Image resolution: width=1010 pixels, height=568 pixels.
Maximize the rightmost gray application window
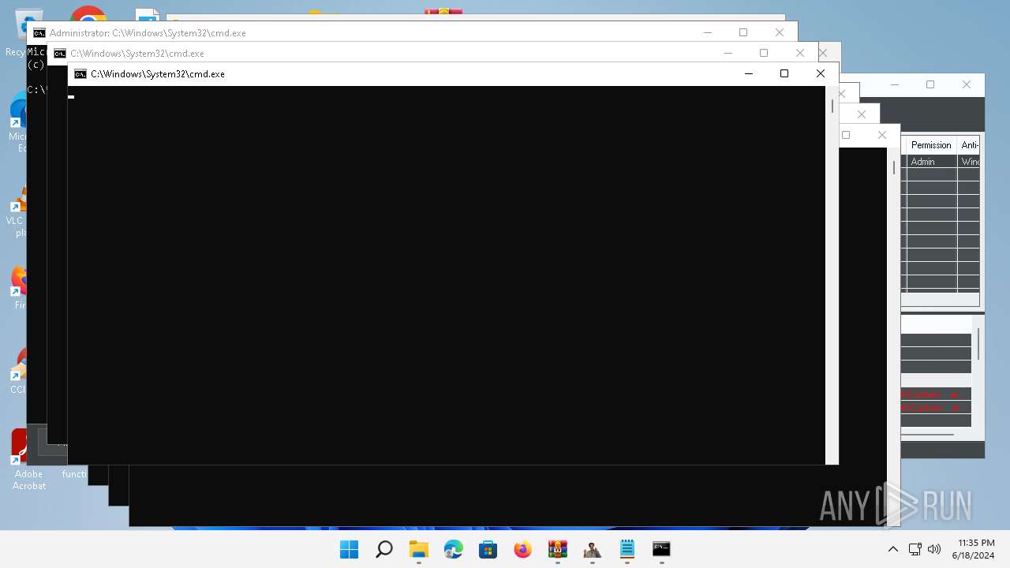point(930,84)
